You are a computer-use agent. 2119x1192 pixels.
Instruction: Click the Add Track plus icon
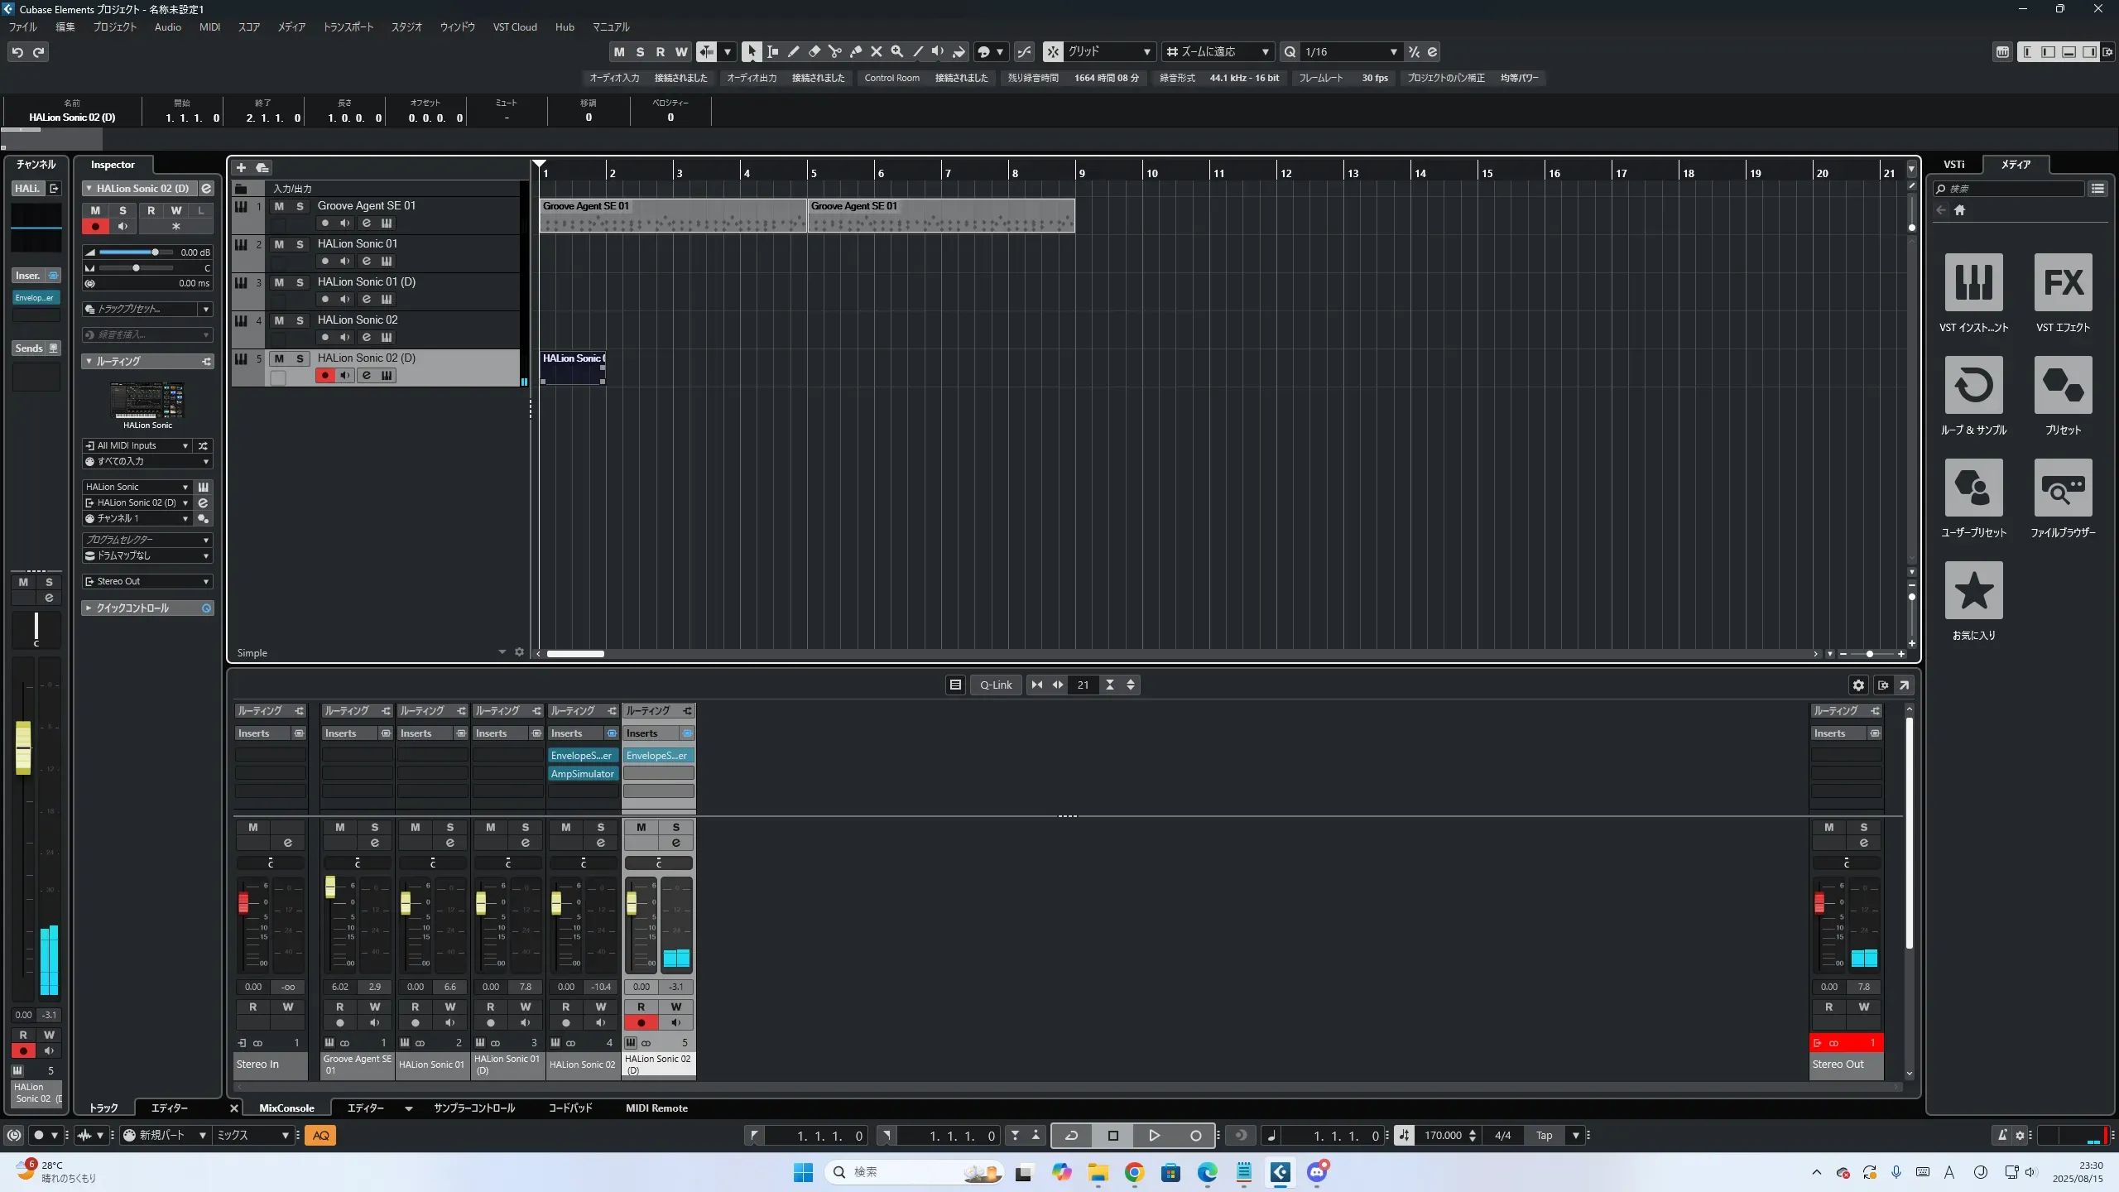point(241,168)
